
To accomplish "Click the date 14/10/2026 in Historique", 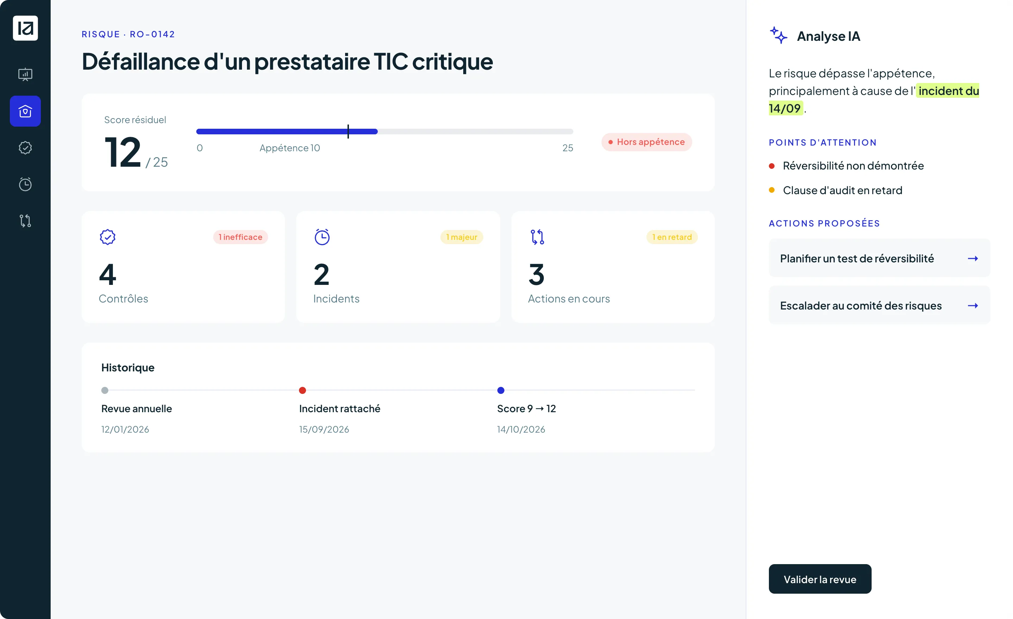I will point(521,429).
